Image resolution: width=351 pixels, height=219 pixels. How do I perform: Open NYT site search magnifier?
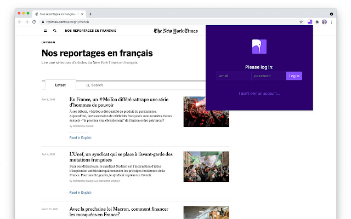[55, 31]
